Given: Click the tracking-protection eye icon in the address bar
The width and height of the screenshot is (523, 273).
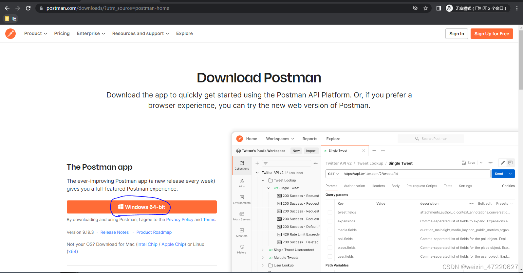Looking at the screenshot, I should (415, 8).
